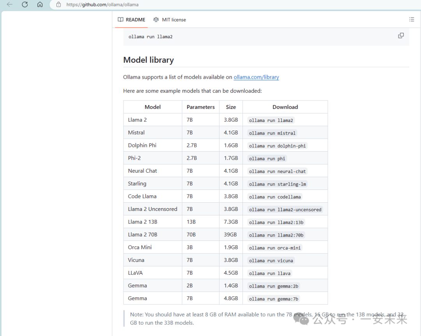
Task: Click the 'Size' column header
Action: pos(231,107)
